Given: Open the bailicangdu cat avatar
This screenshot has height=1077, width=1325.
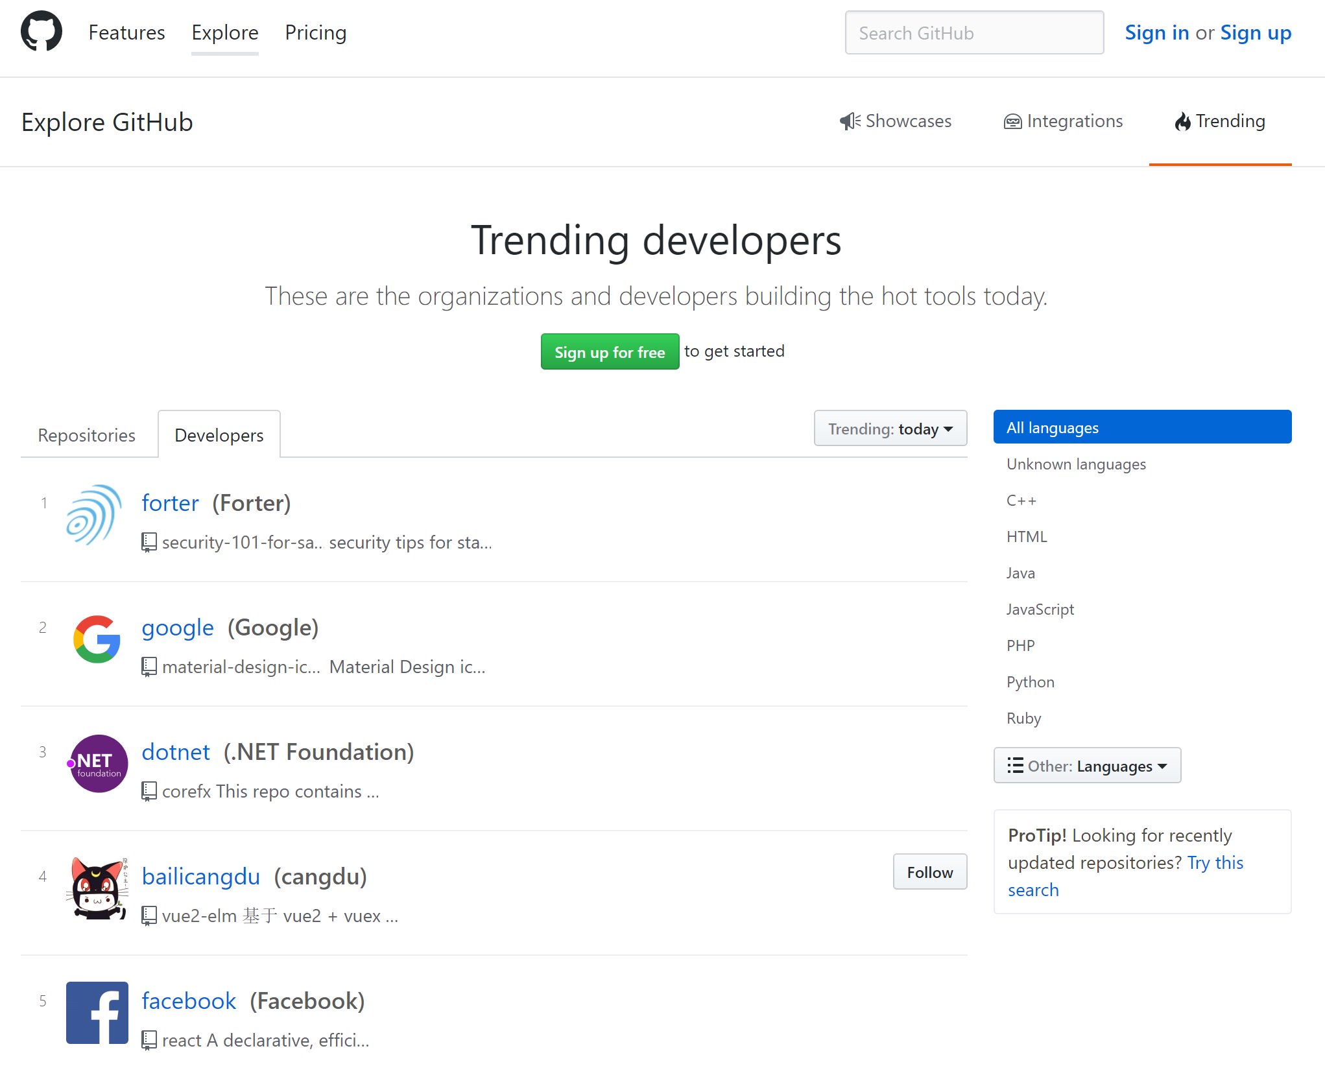Looking at the screenshot, I should tap(97, 888).
